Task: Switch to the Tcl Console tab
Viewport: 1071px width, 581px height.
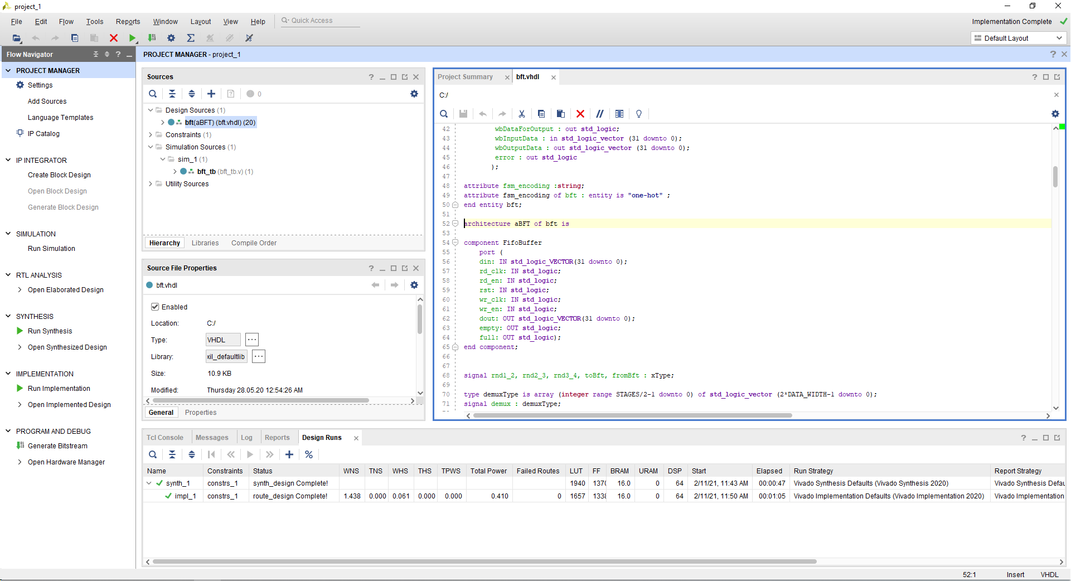Action: (165, 437)
